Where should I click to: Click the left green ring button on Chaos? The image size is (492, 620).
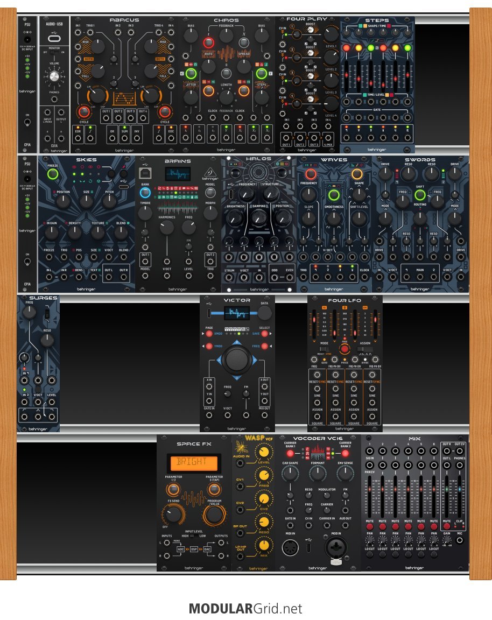pos(191,74)
